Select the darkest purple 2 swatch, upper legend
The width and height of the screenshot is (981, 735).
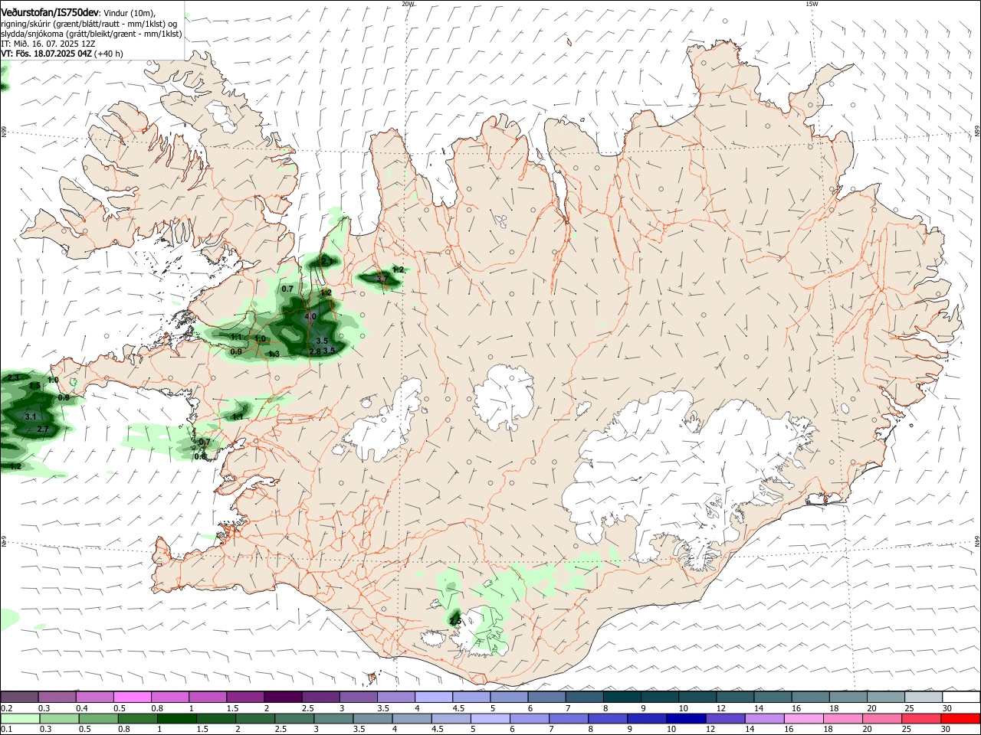click(x=283, y=697)
